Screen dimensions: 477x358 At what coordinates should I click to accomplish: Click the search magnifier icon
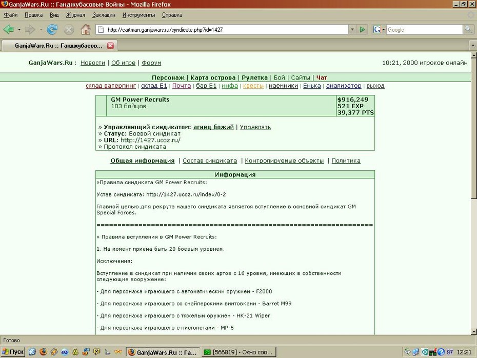(x=468, y=30)
